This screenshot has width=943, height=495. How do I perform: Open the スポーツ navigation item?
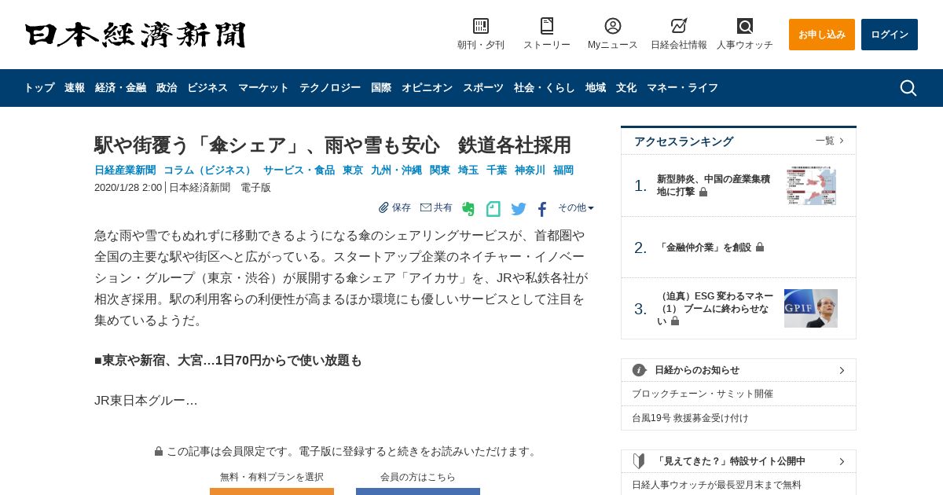point(483,88)
